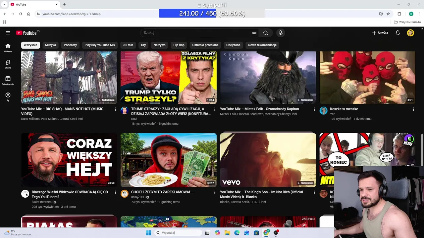Select the Nowe rekomendacje chip
424x238 pixels.
(x=262, y=45)
